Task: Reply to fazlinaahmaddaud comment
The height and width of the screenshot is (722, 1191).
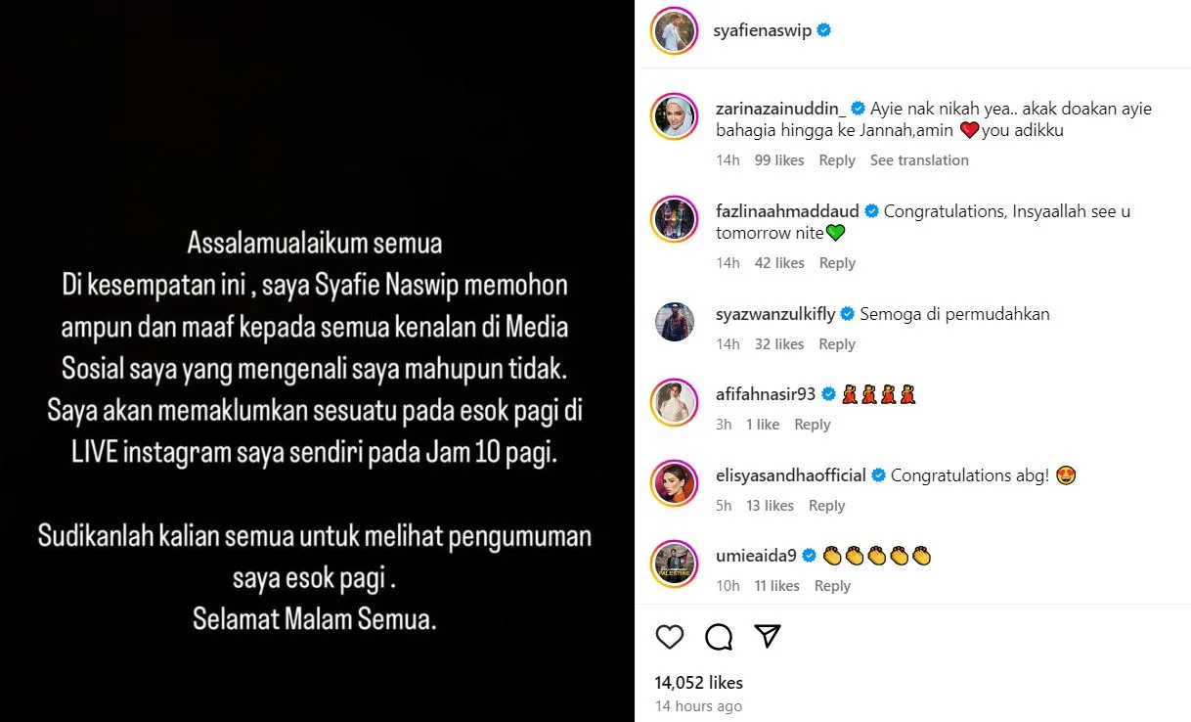Action: [837, 263]
